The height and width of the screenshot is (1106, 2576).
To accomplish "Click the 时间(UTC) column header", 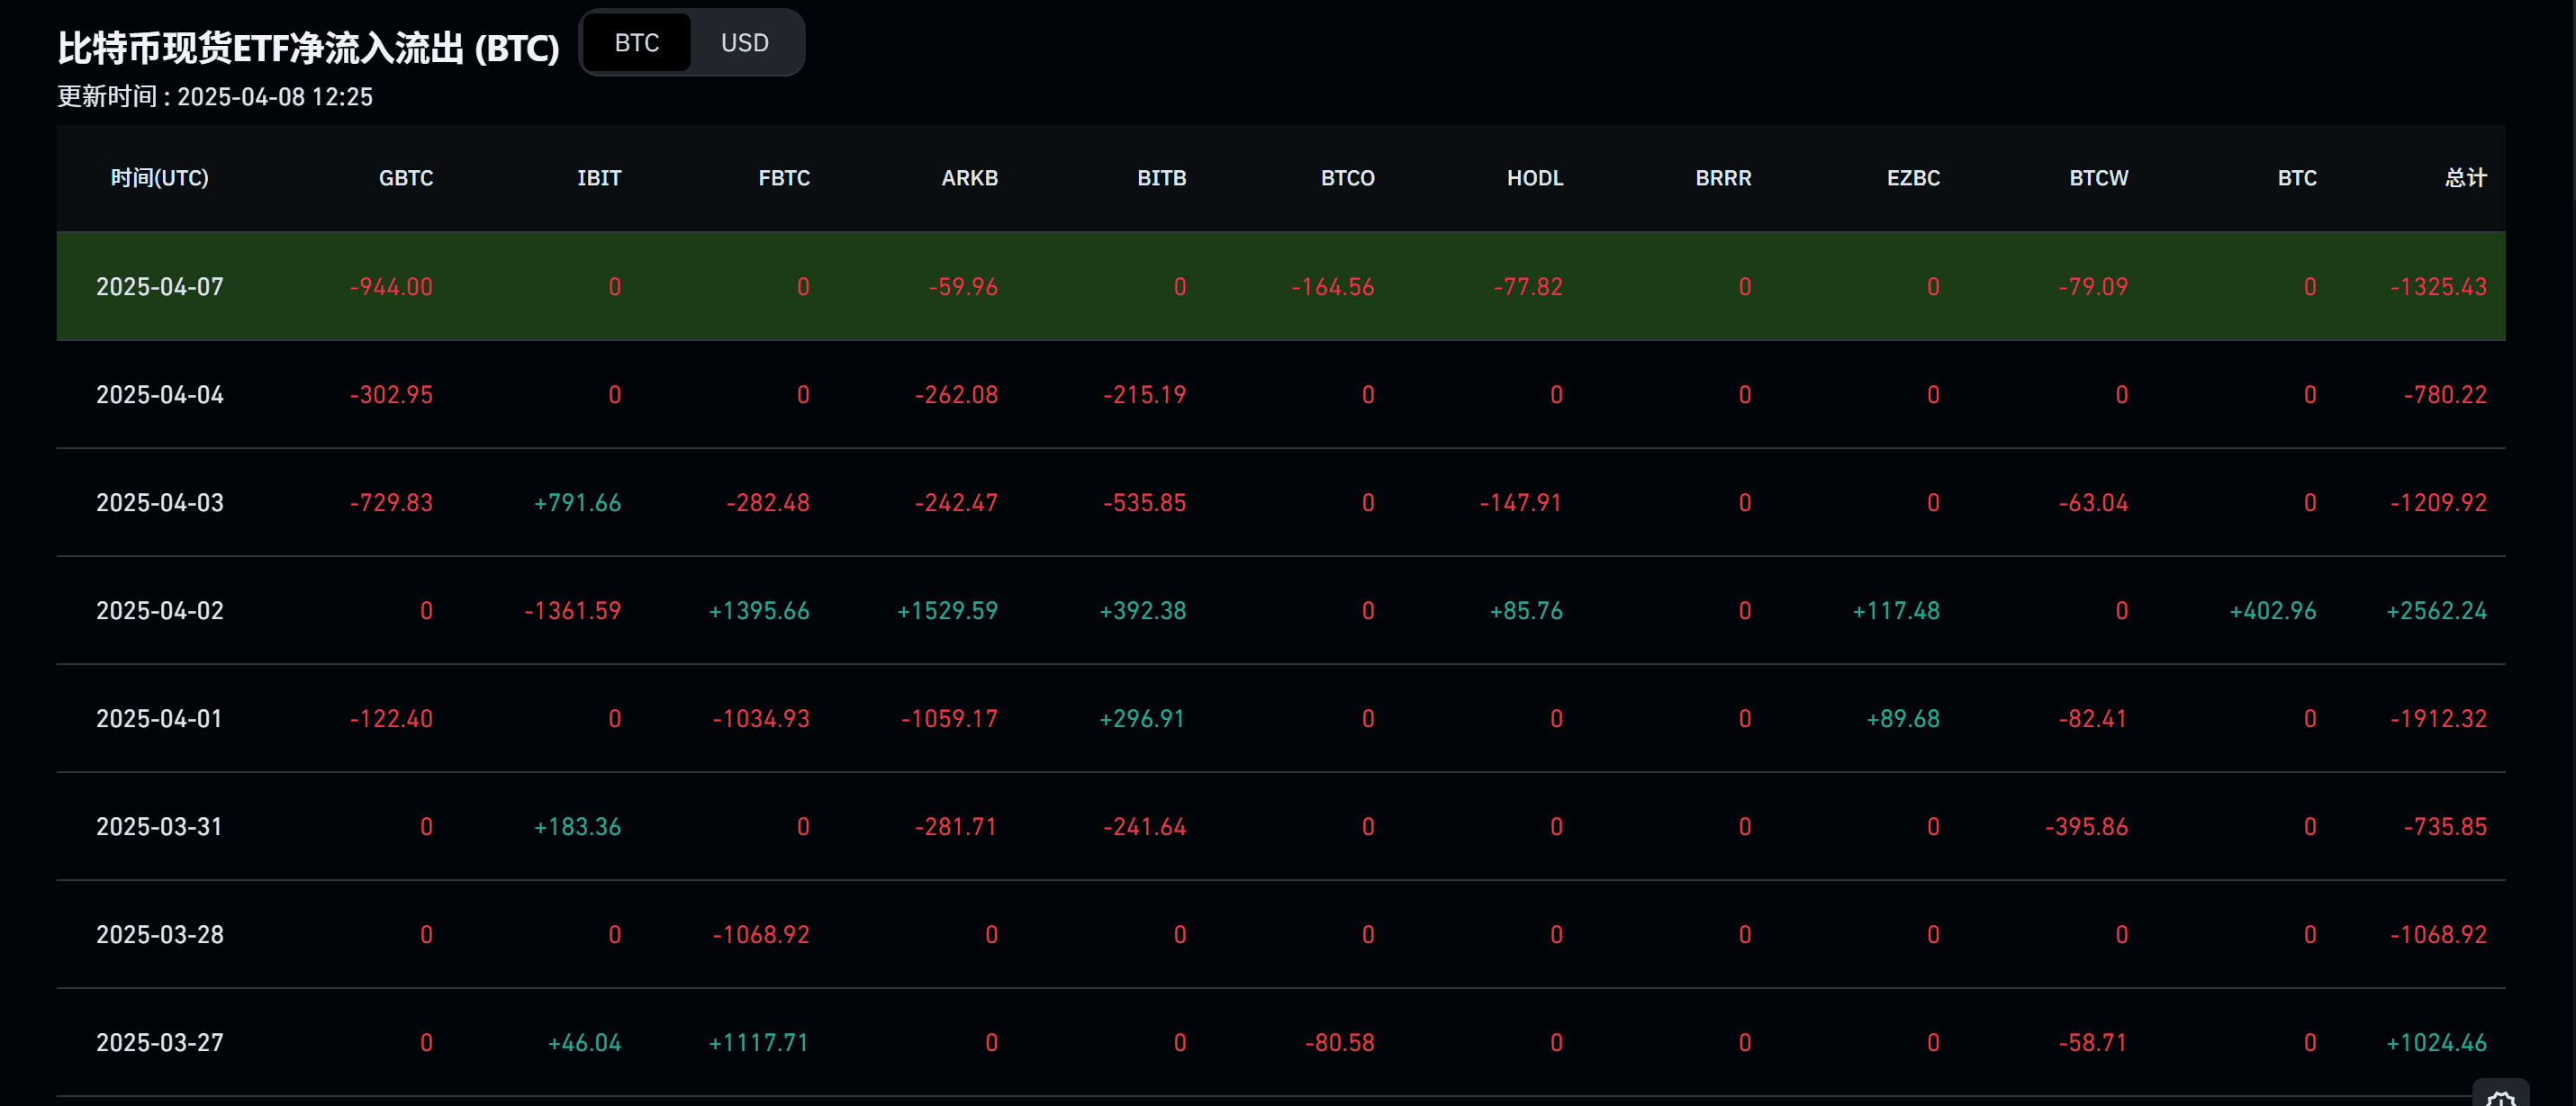I will (159, 178).
